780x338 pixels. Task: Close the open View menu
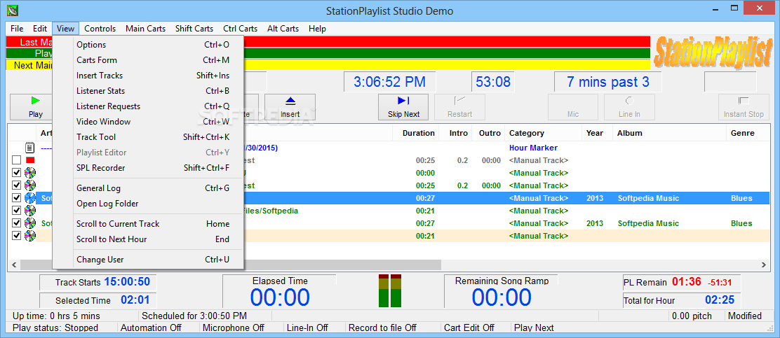point(66,28)
